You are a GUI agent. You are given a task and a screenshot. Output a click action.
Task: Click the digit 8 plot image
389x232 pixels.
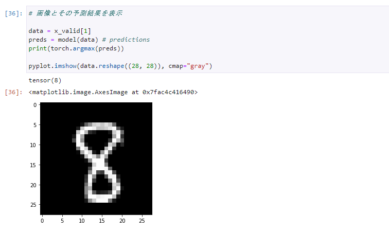pyautogui.click(x=96, y=158)
